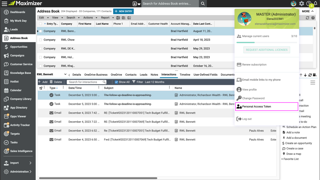Toggle the select-all checkbox in the header

(x=41, y=24)
